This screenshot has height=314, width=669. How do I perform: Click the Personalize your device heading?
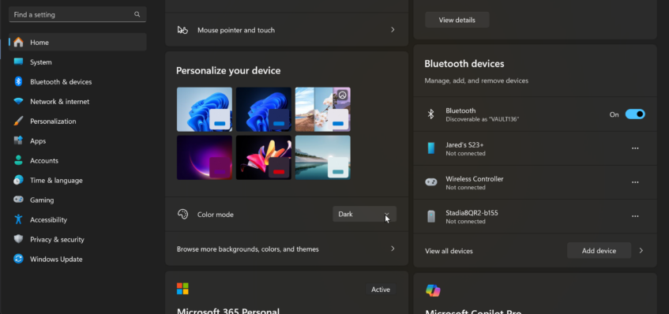(228, 71)
